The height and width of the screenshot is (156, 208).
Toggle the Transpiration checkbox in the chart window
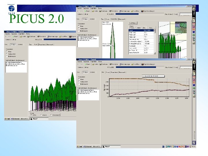click(79, 82)
